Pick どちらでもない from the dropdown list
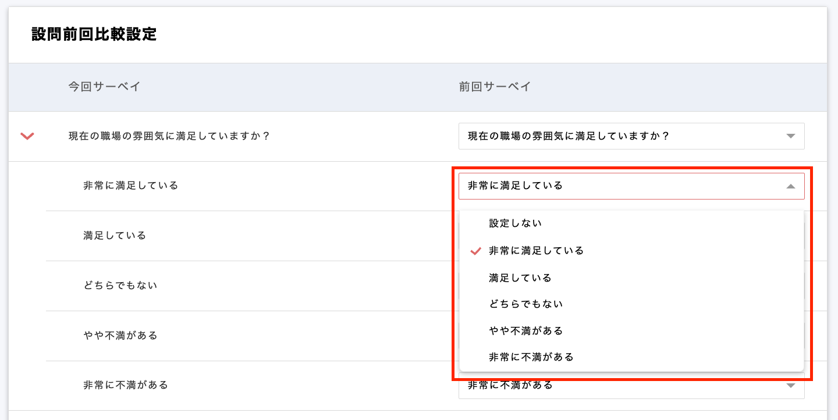This screenshot has height=420, width=838. coord(526,304)
